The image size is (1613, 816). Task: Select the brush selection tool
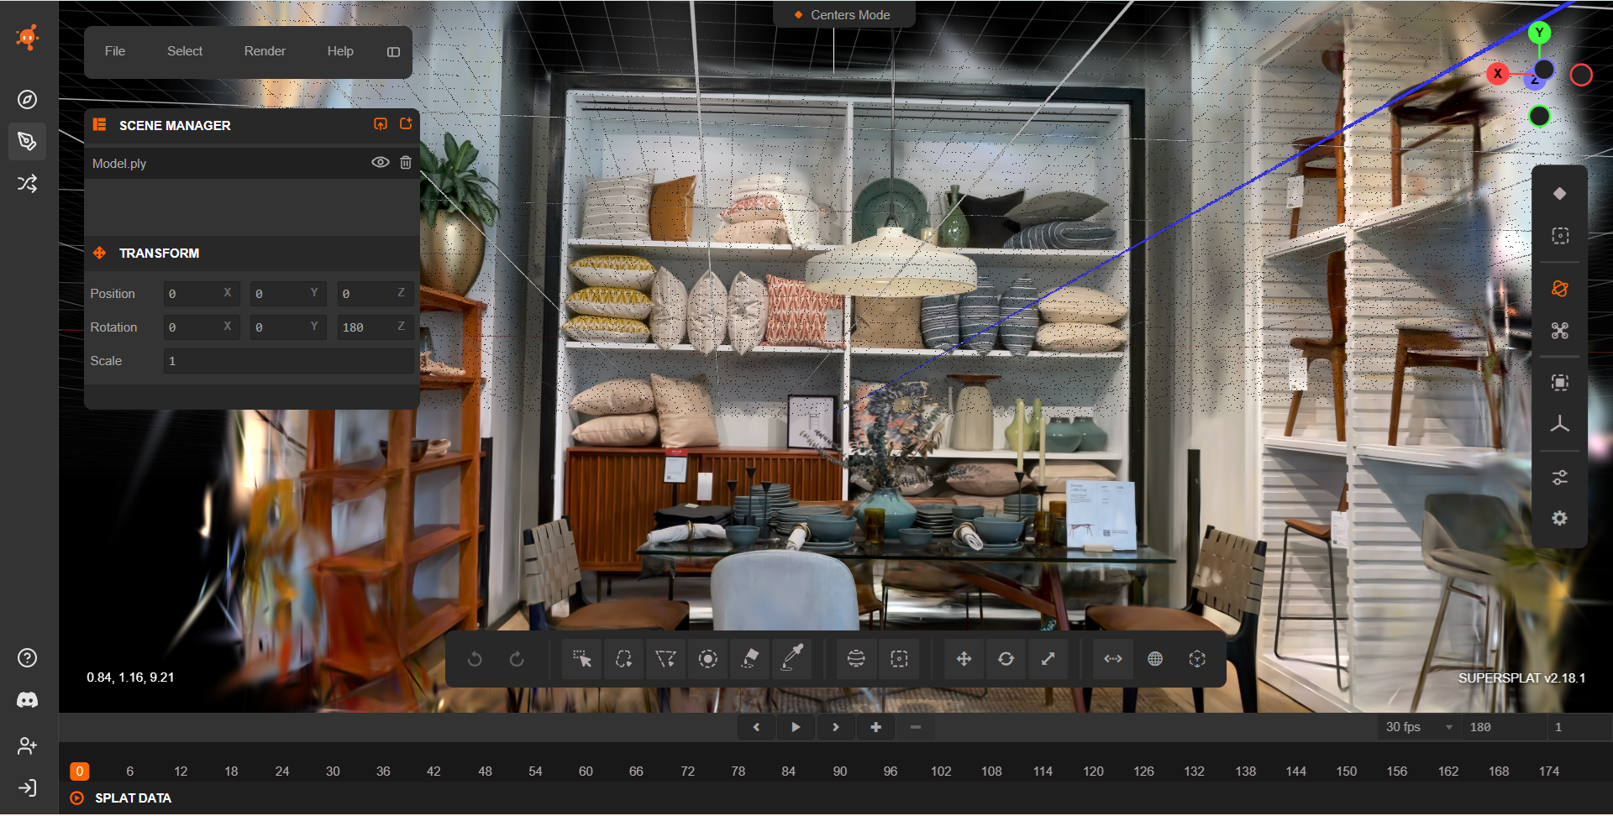coord(707,659)
